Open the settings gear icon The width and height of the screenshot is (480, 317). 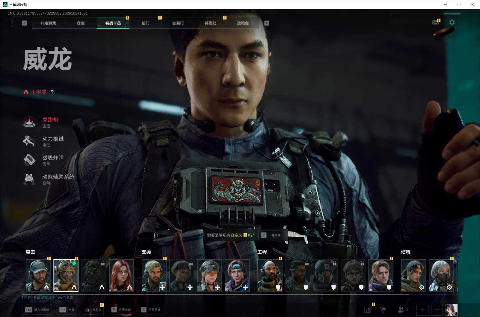(x=452, y=22)
